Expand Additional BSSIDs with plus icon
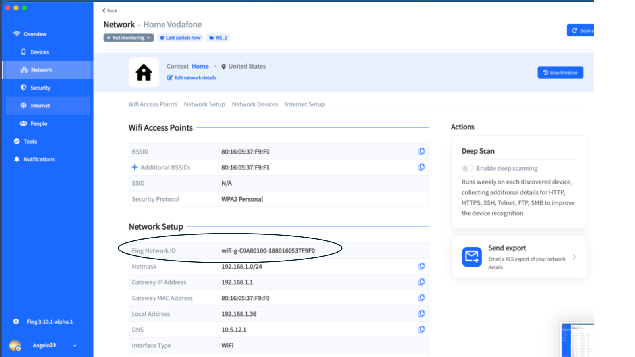This screenshot has height=357, width=635. click(x=135, y=167)
